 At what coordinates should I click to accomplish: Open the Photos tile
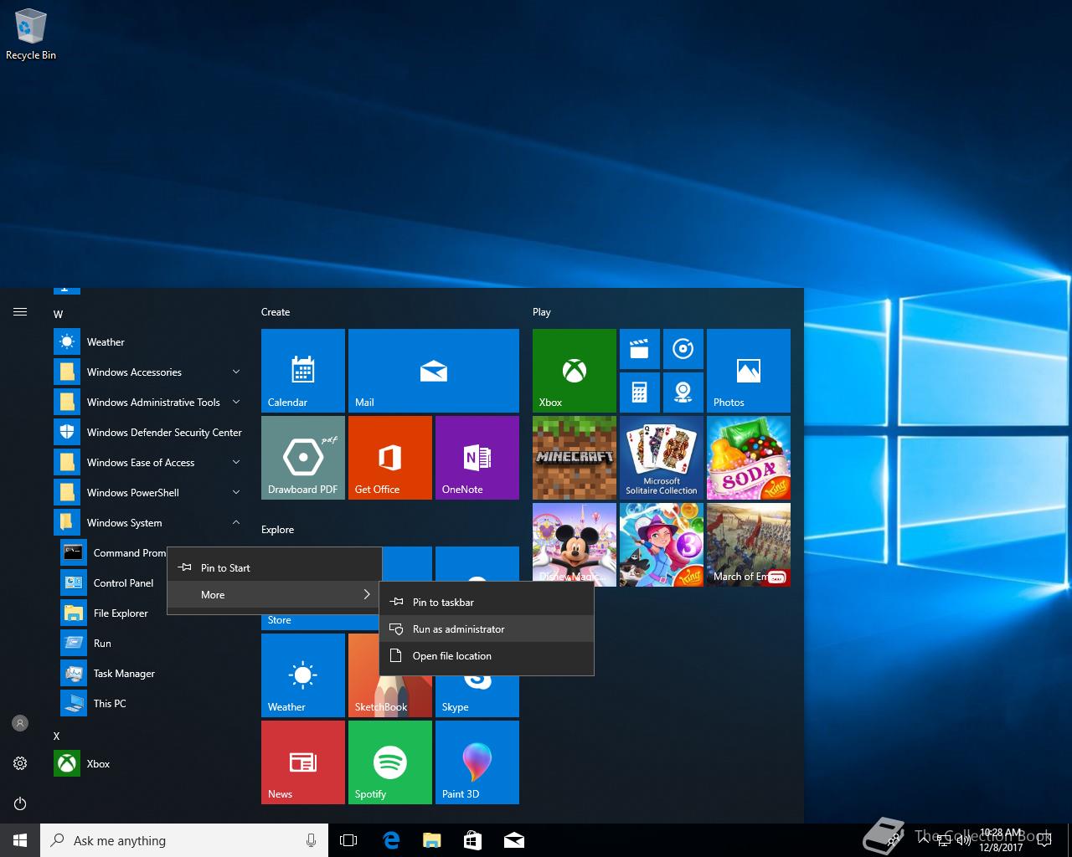tap(748, 370)
